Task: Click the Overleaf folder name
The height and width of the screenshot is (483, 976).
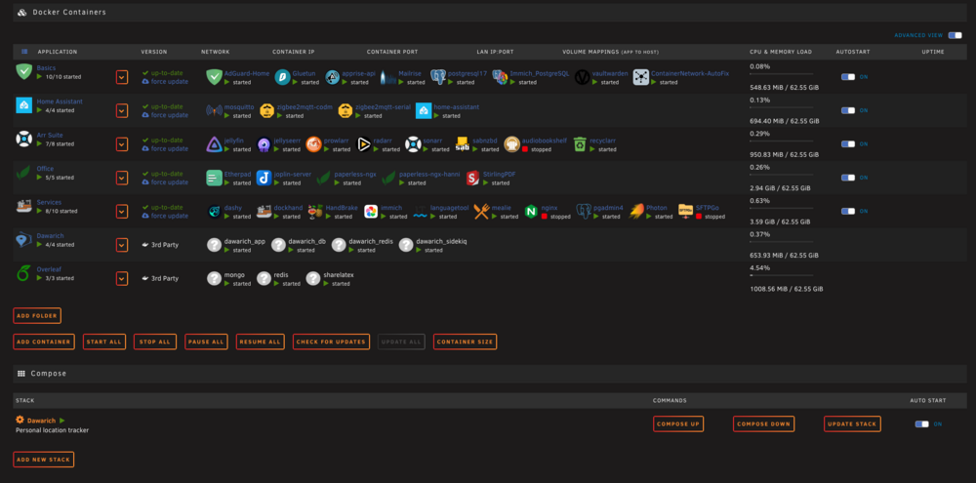Action: click(x=48, y=269)
